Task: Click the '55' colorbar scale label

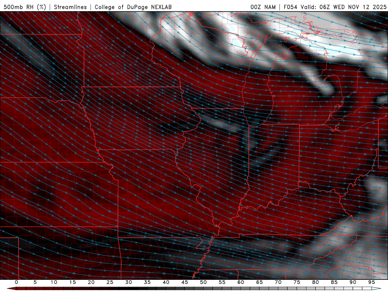Action: [x=222, y=282]
